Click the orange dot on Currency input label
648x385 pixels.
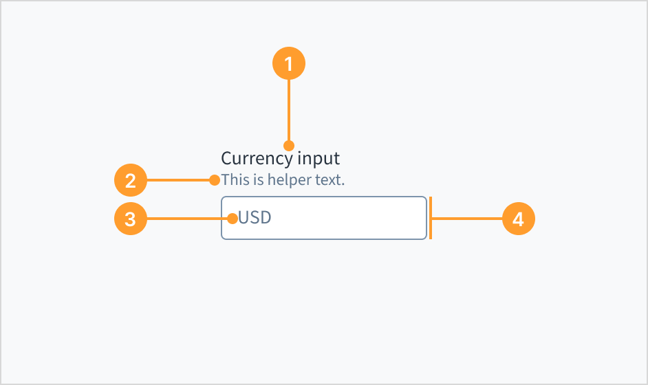point(289,146)
